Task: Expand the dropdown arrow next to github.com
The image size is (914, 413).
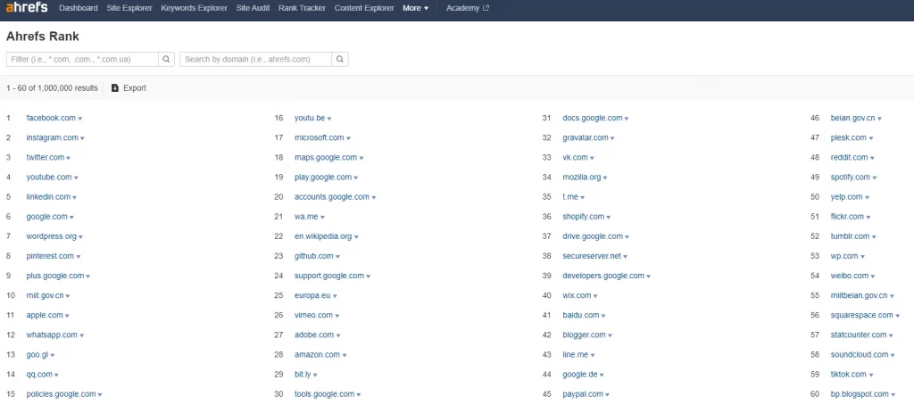Action: (337, 256)
